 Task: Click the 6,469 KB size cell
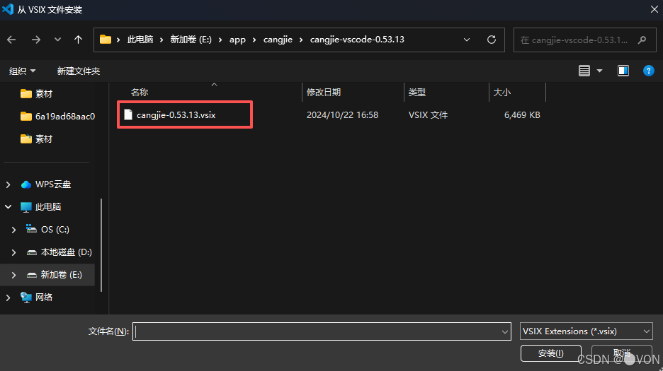pyautogui.click(x=522, y=114)
